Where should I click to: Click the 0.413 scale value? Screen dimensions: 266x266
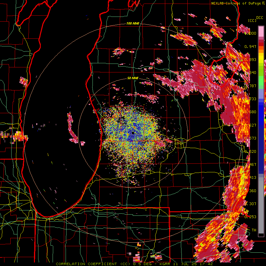tap(250, 178)
